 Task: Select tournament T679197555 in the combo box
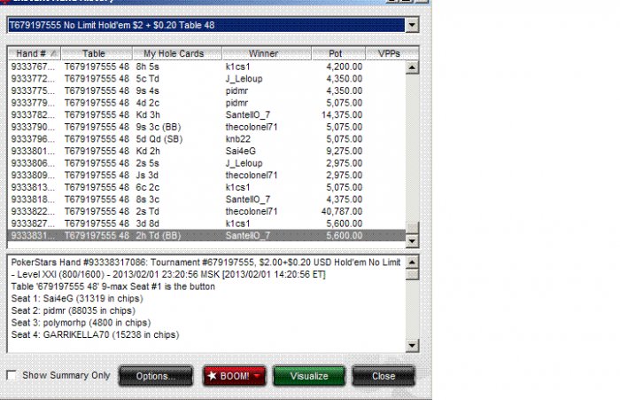pos(206,26)
